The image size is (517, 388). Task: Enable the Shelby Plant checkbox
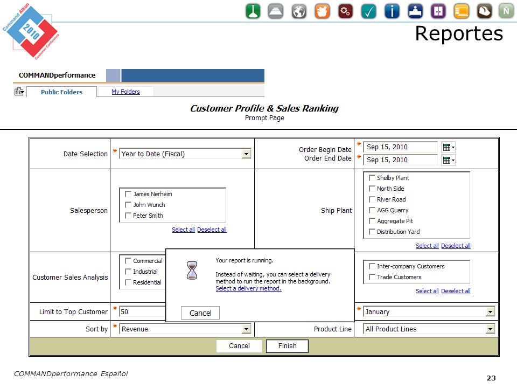[372, 178]
